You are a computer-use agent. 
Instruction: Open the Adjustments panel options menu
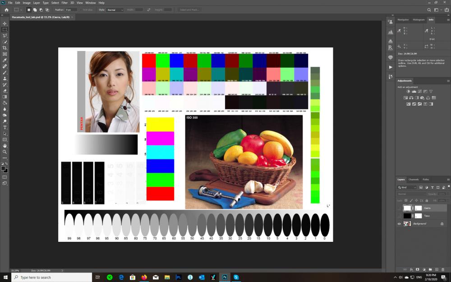[x=448, y=81]
